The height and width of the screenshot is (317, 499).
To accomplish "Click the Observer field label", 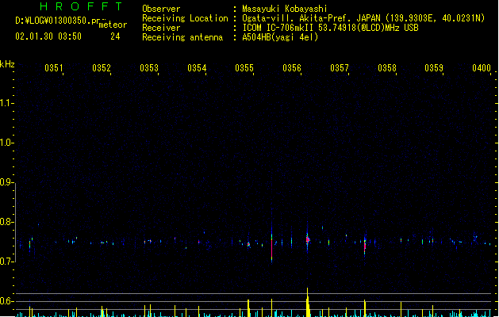I will click(x=161, y=9).
